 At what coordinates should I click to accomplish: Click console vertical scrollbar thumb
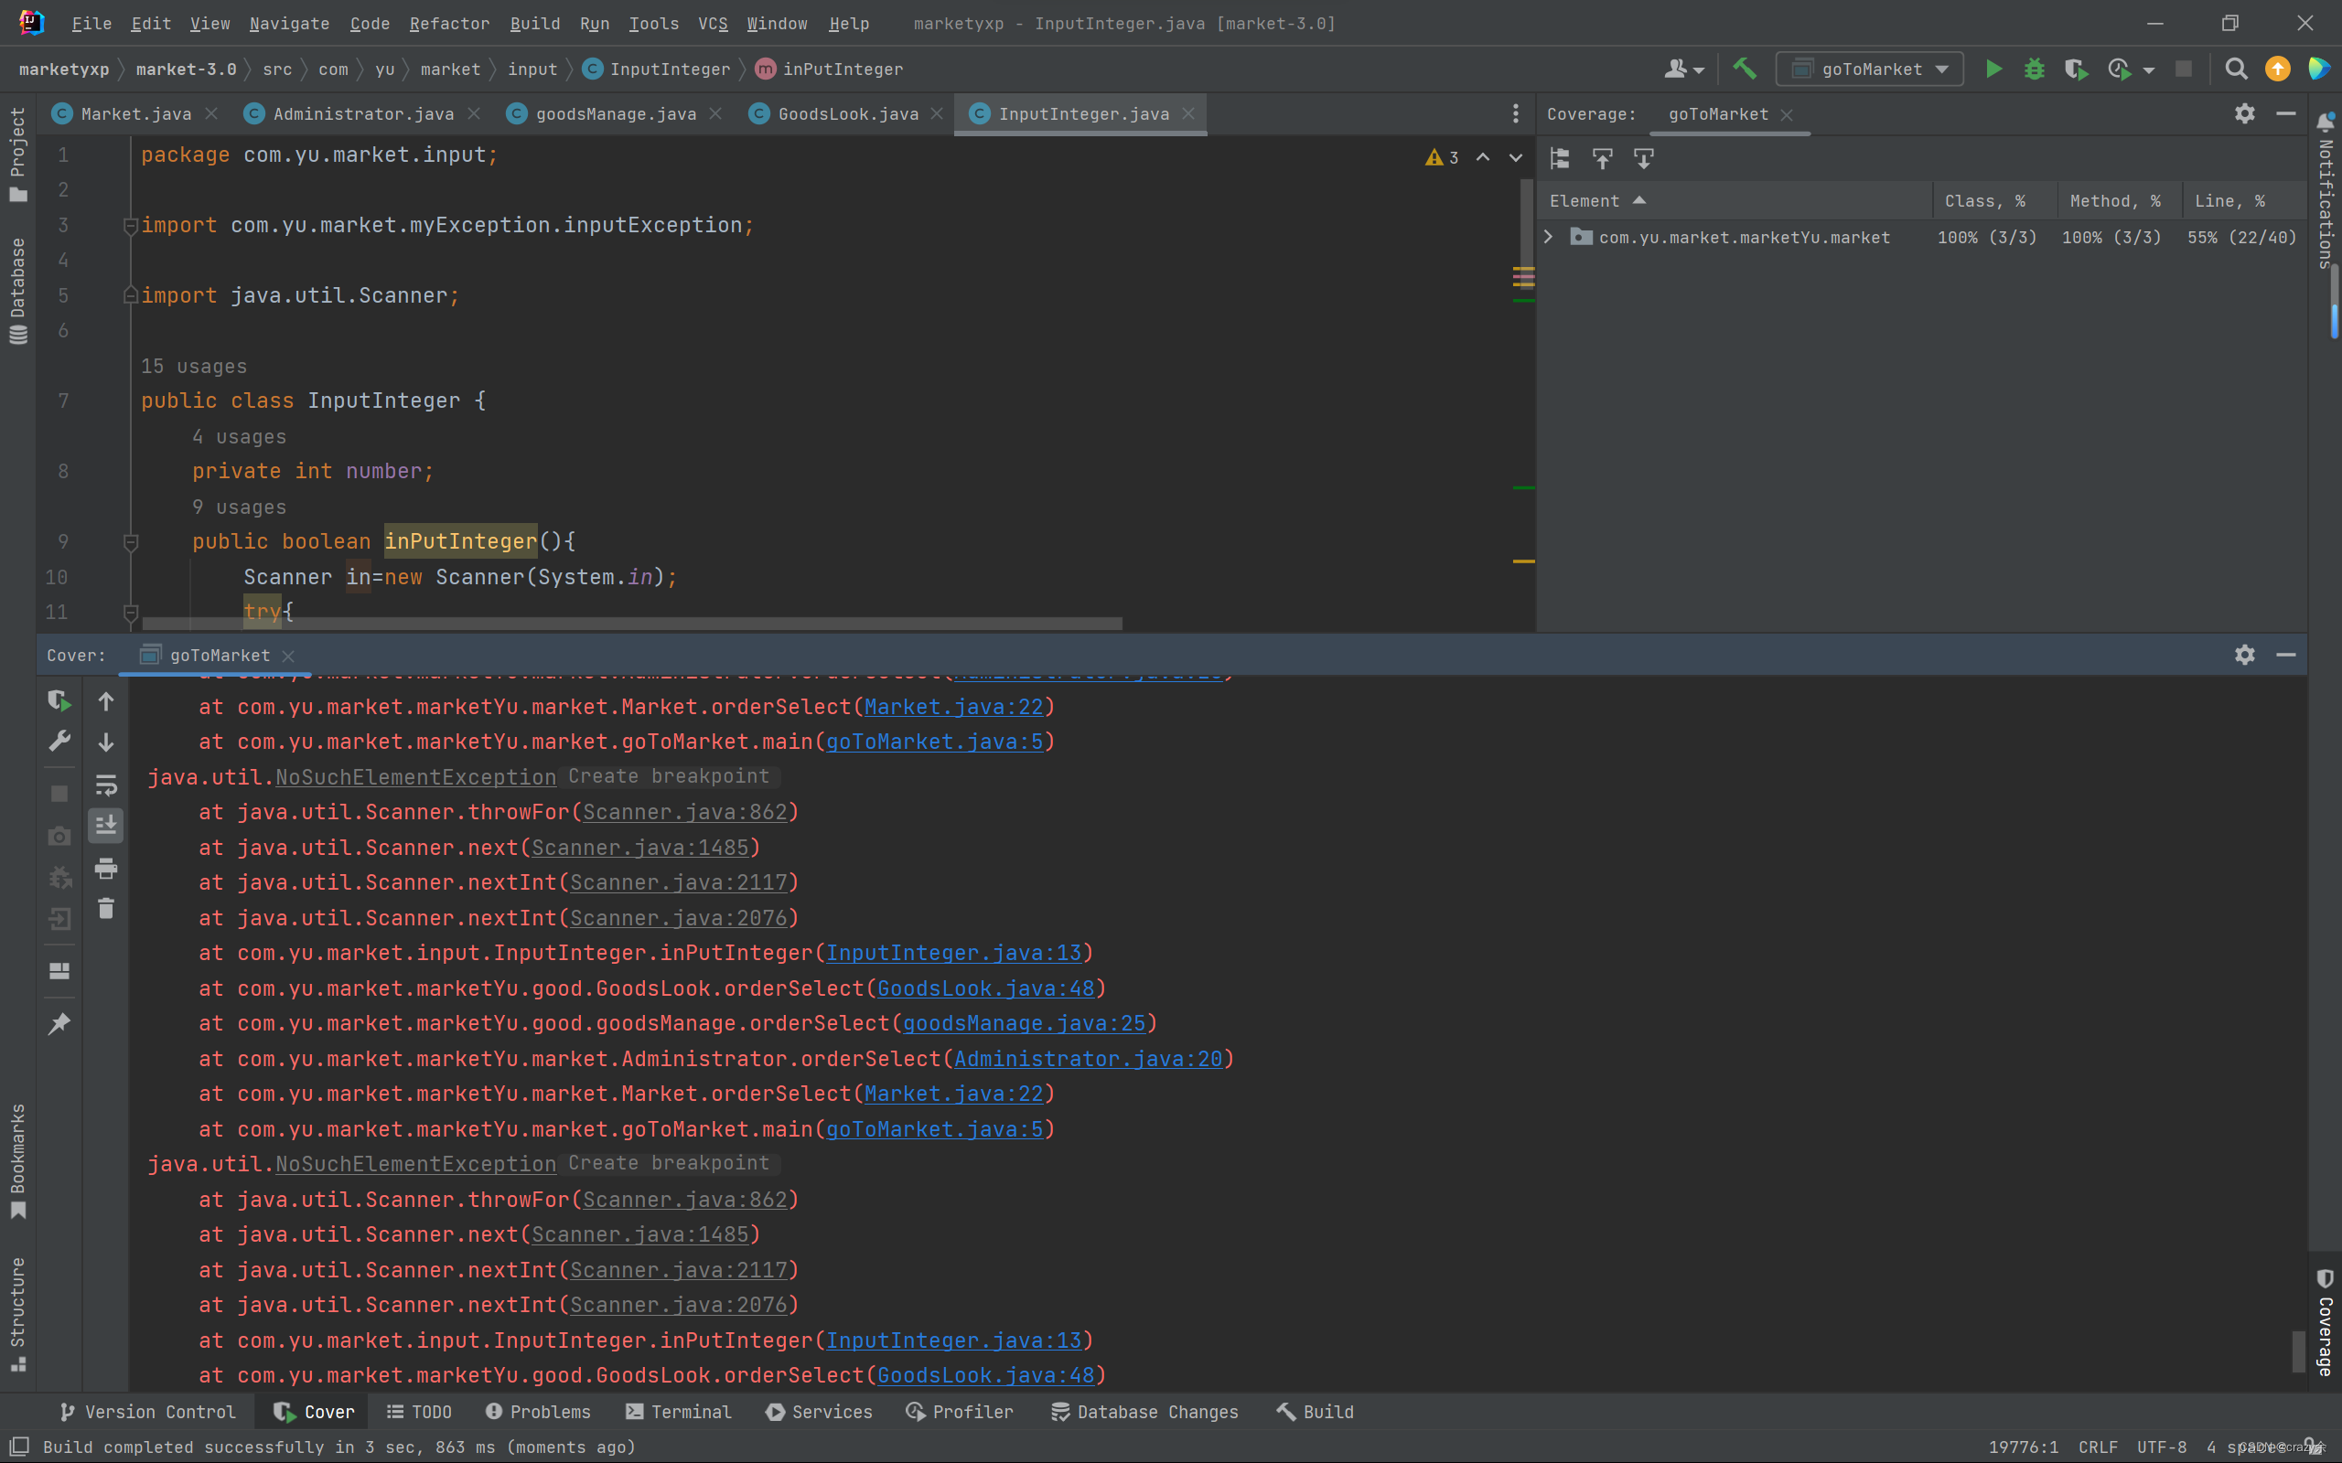coord(2298,1351)
